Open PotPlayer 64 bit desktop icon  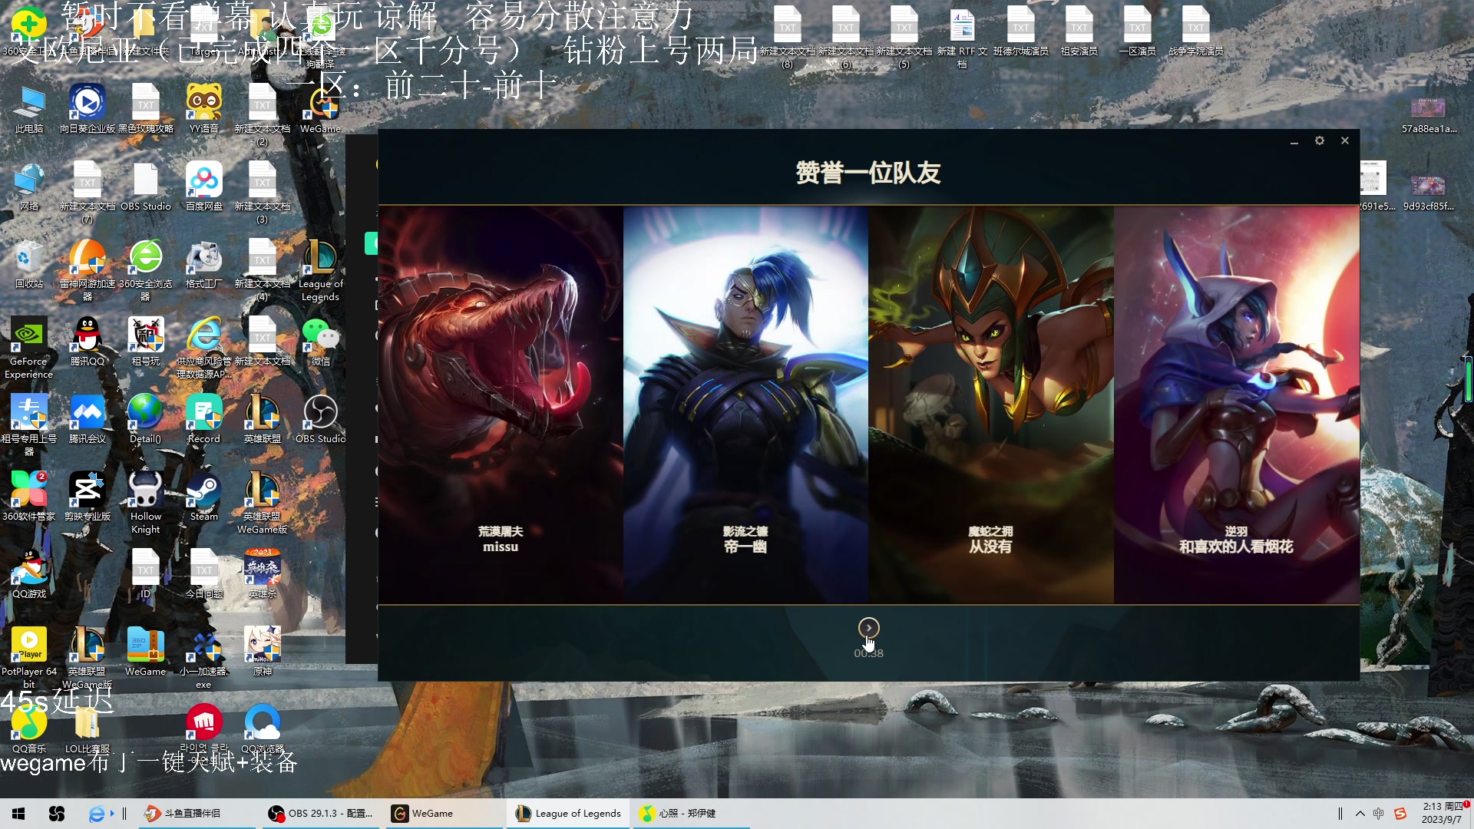point(29,658)
